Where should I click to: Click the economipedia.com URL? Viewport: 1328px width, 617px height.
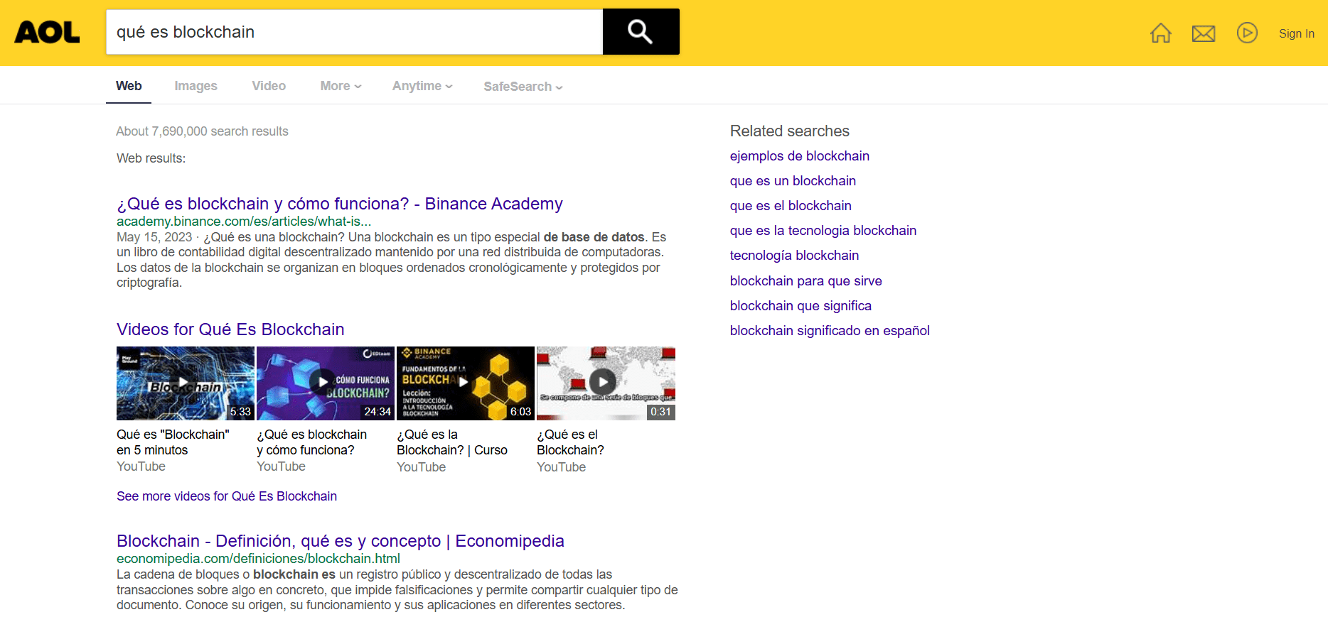[258, 559]
